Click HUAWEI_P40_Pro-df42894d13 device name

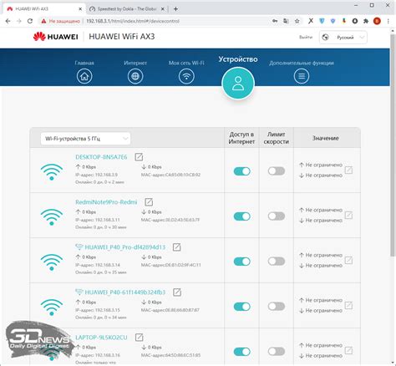click(124, 247)
